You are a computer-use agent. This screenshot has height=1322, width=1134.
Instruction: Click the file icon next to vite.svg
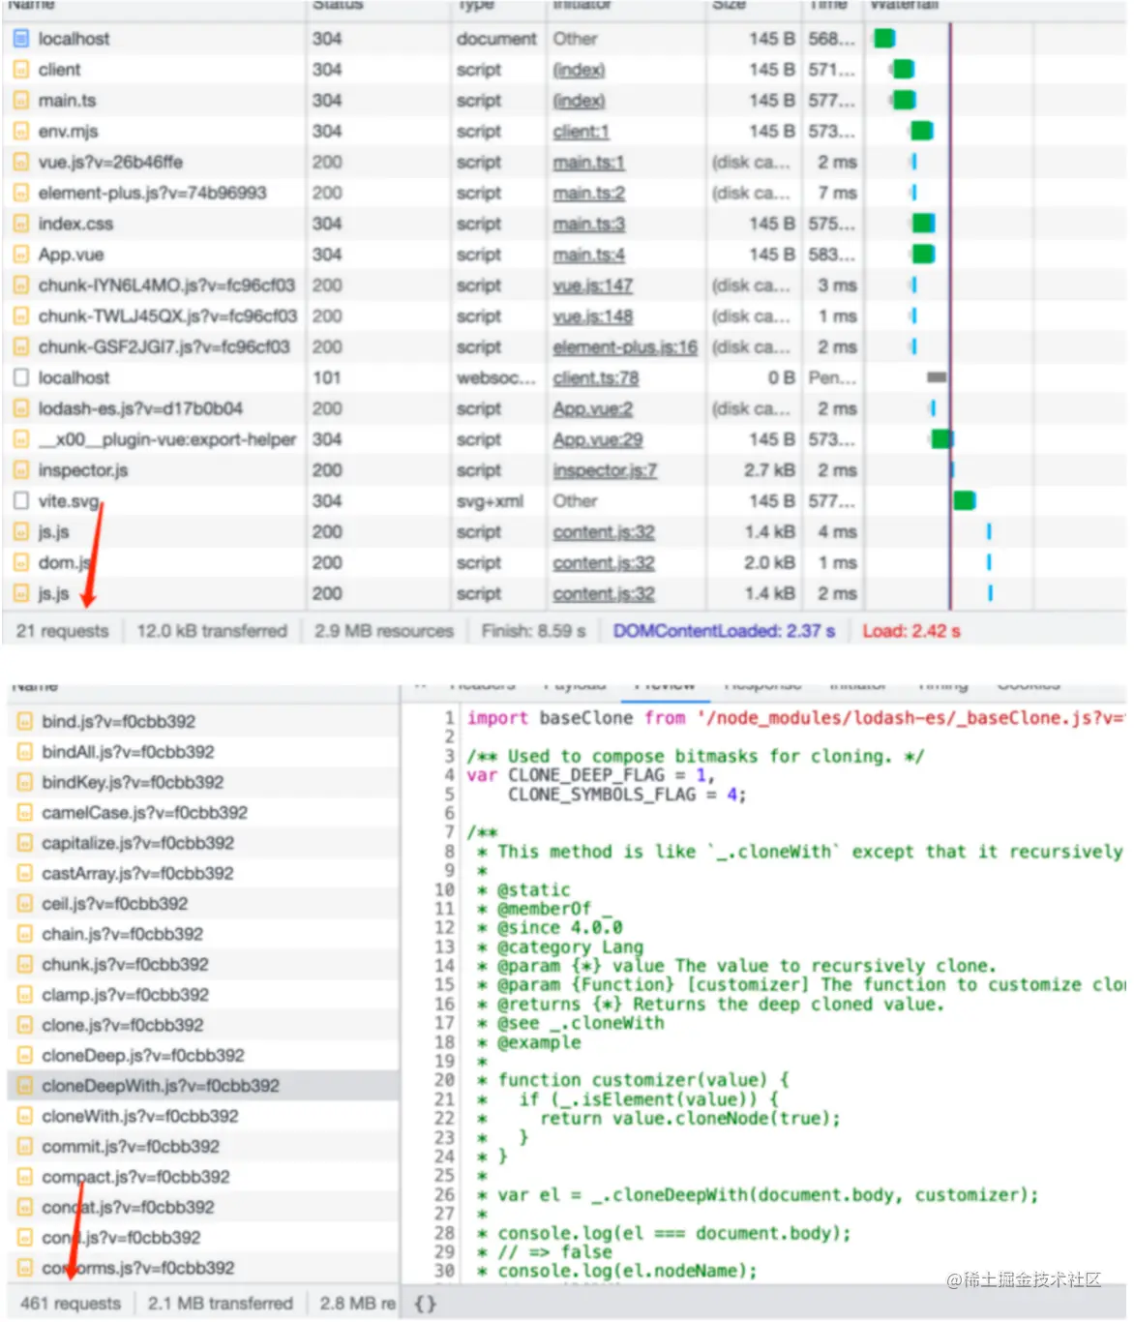pos(21,501)
